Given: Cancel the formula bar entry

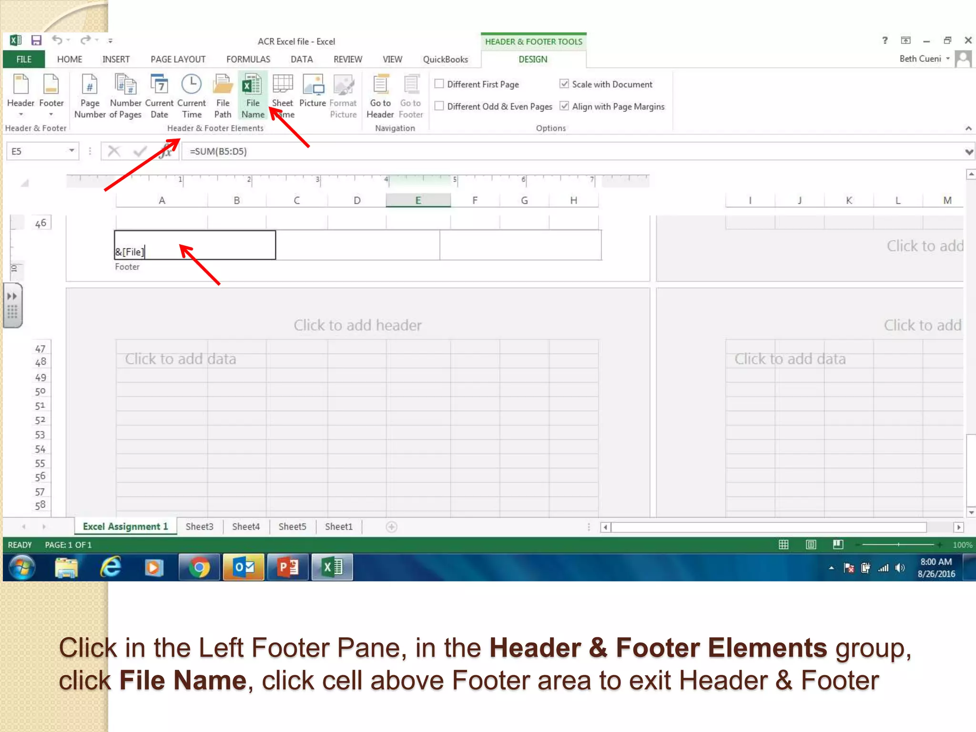Looking at the screenshot, I should click(x=114, y=152).
